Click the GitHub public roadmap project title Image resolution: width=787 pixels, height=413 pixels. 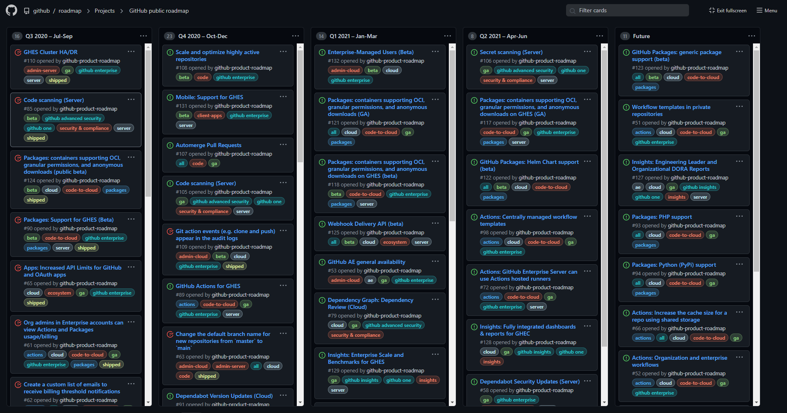pyautogui.click(x=159, y=11)
